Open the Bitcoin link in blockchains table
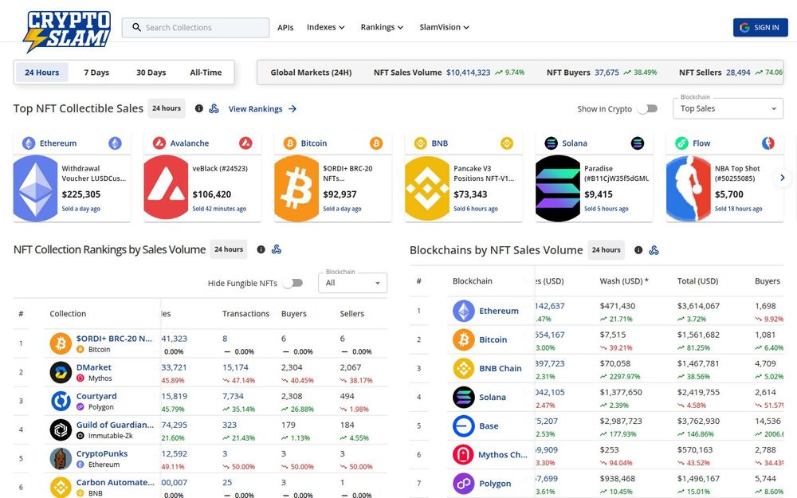Image resolution: width=797 pixels, height=498 pixels. [x=493, y=339]
